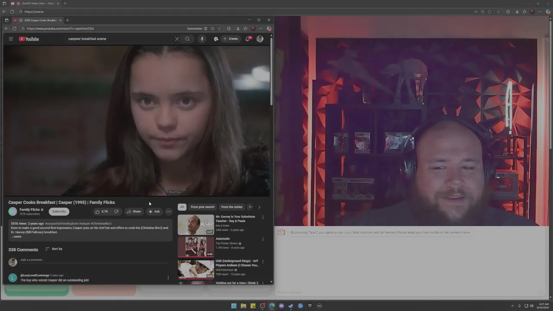Image resolution: width=553 pixels, height=311 pixels.
Task: Reload the YouTube page
Action: (14, 29)
